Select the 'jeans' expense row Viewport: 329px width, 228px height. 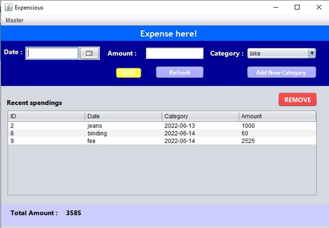coord(117,126)
